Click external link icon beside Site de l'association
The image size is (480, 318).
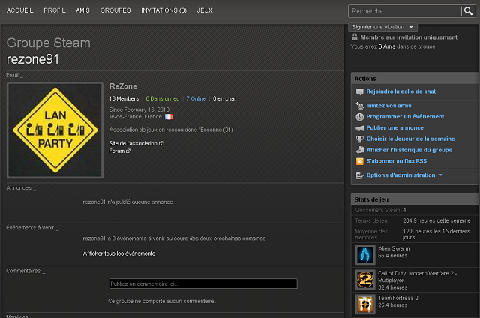point(161,143)
